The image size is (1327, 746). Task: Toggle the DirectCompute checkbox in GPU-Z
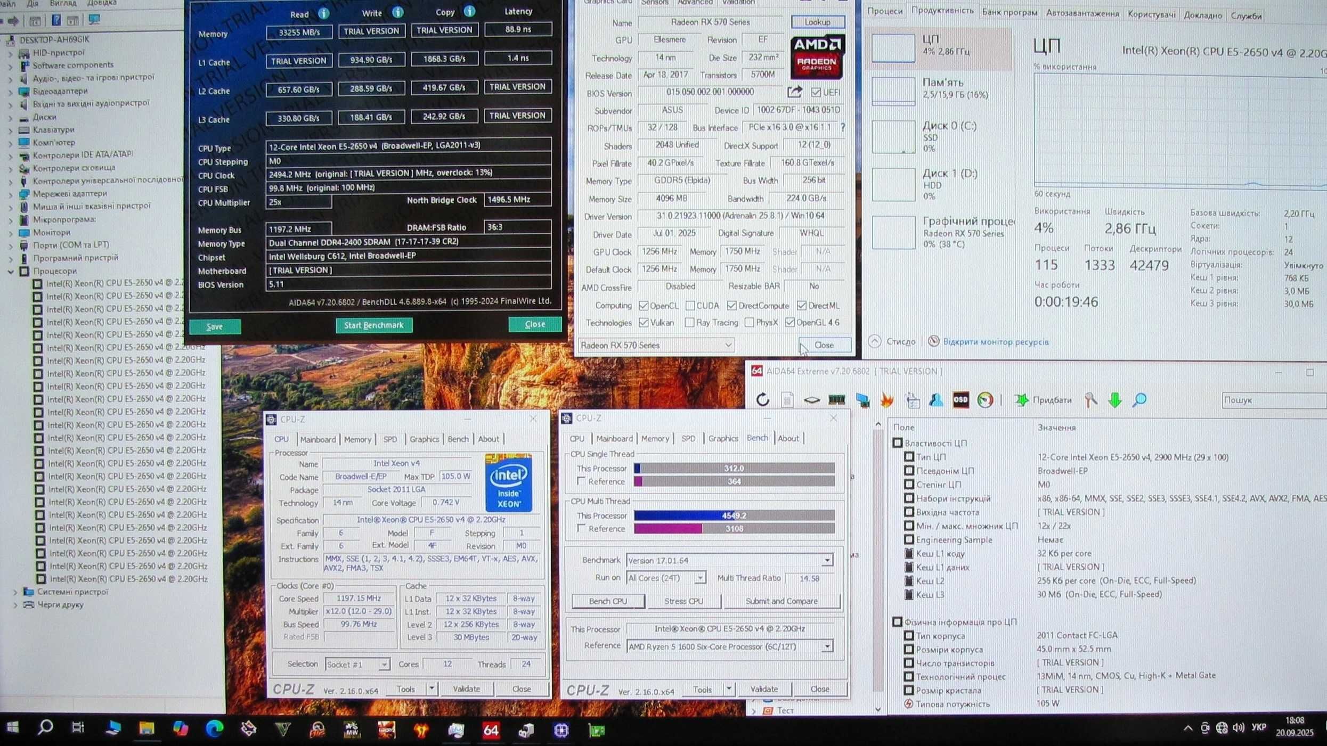pos(732,306)
